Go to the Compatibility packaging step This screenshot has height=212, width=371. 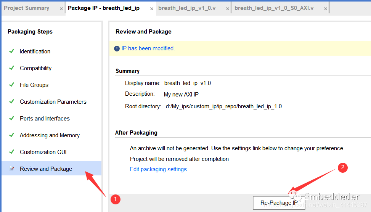[35, 68]
